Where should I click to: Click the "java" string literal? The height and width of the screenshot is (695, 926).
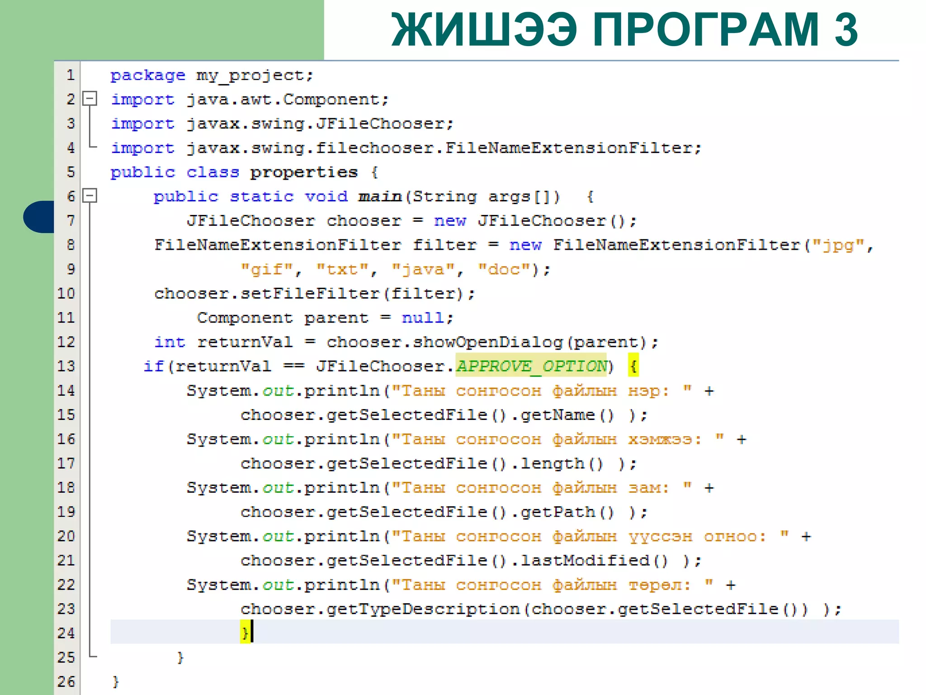pos(423,270)
